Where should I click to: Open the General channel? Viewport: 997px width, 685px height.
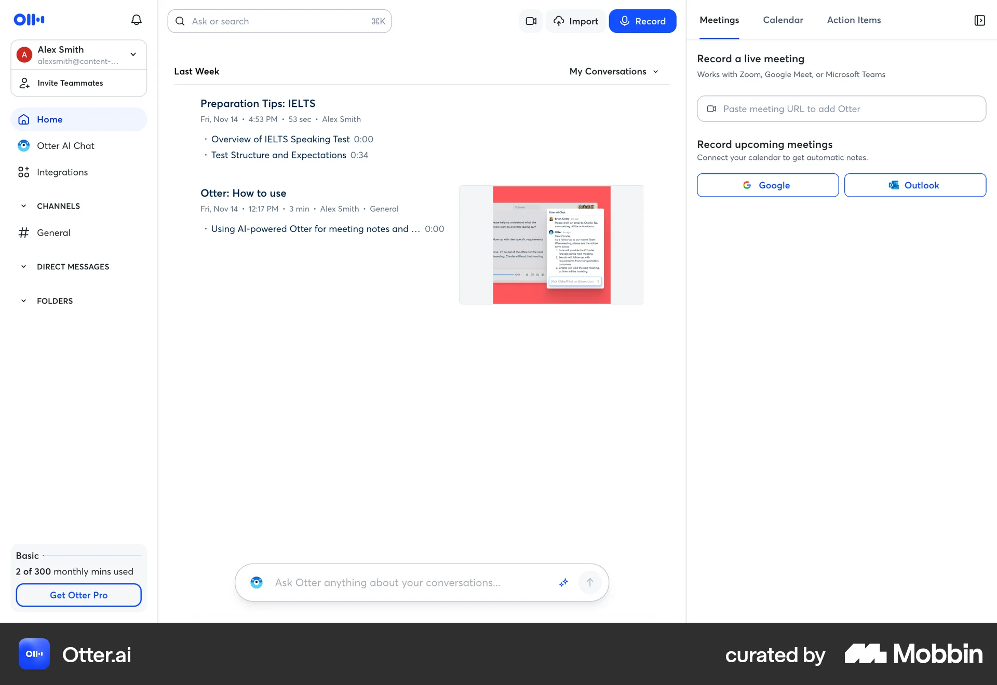pos(79,232)
